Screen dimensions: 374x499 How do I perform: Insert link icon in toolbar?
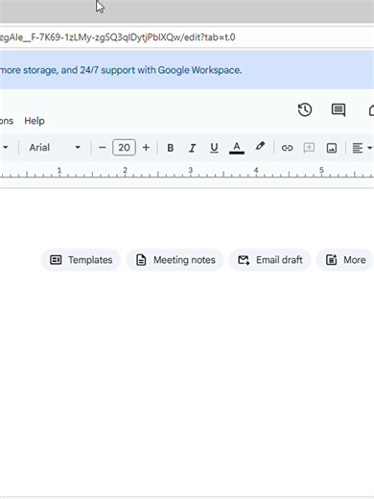pos(287,148)
